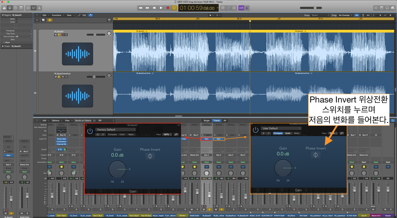Screen dimensions: 397x218
Task: Open the Smart Controls icon
Action: [29, 7]
